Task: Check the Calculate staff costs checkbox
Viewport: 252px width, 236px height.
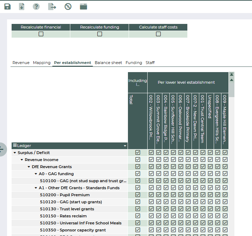Action: 158,34
